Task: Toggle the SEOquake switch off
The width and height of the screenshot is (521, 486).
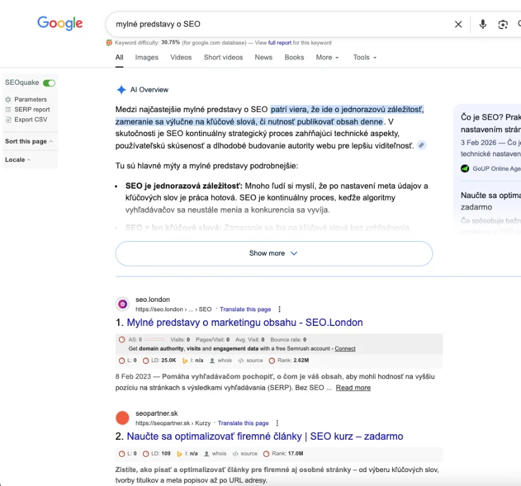Action: [x=49, y=83]
